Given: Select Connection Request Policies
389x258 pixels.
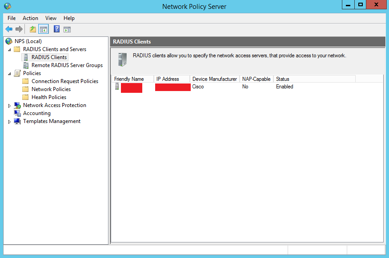Looking at the screenshot, I should pyautogui.click(x=64, y=81).
